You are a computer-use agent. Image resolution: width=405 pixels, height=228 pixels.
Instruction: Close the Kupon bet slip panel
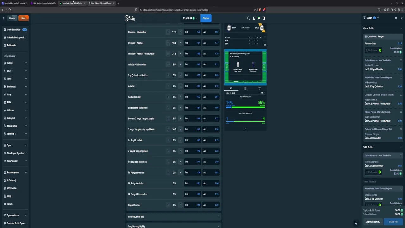tap(402, 18)
